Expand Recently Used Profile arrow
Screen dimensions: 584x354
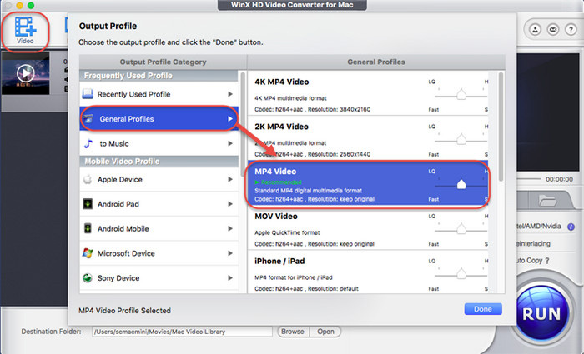coord(230,94)
